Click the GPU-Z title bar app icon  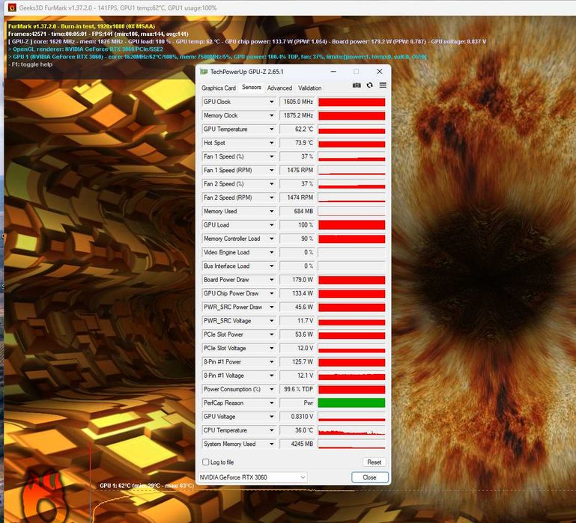tap(204, 72)
